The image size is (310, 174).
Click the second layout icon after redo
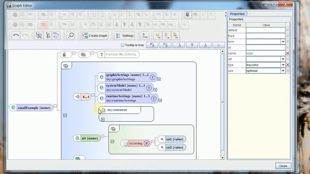[47, 35]
